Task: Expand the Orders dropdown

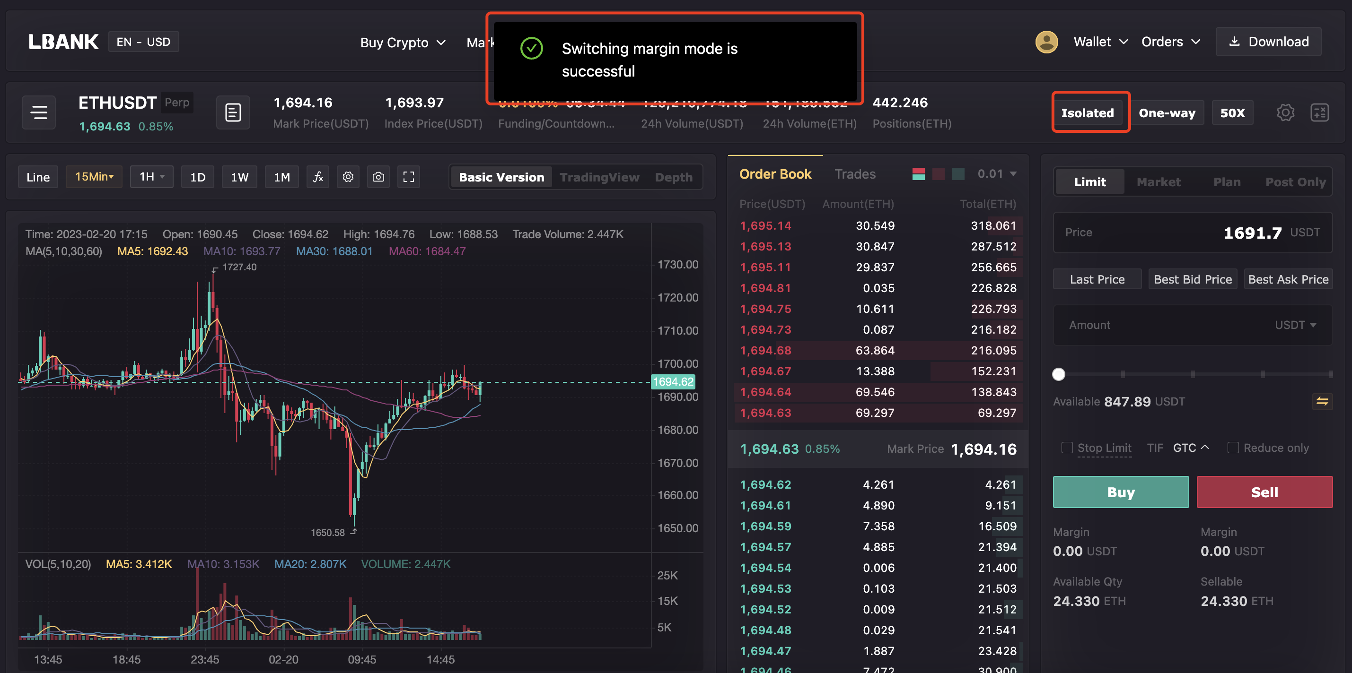Action: tap(1170, 42)
